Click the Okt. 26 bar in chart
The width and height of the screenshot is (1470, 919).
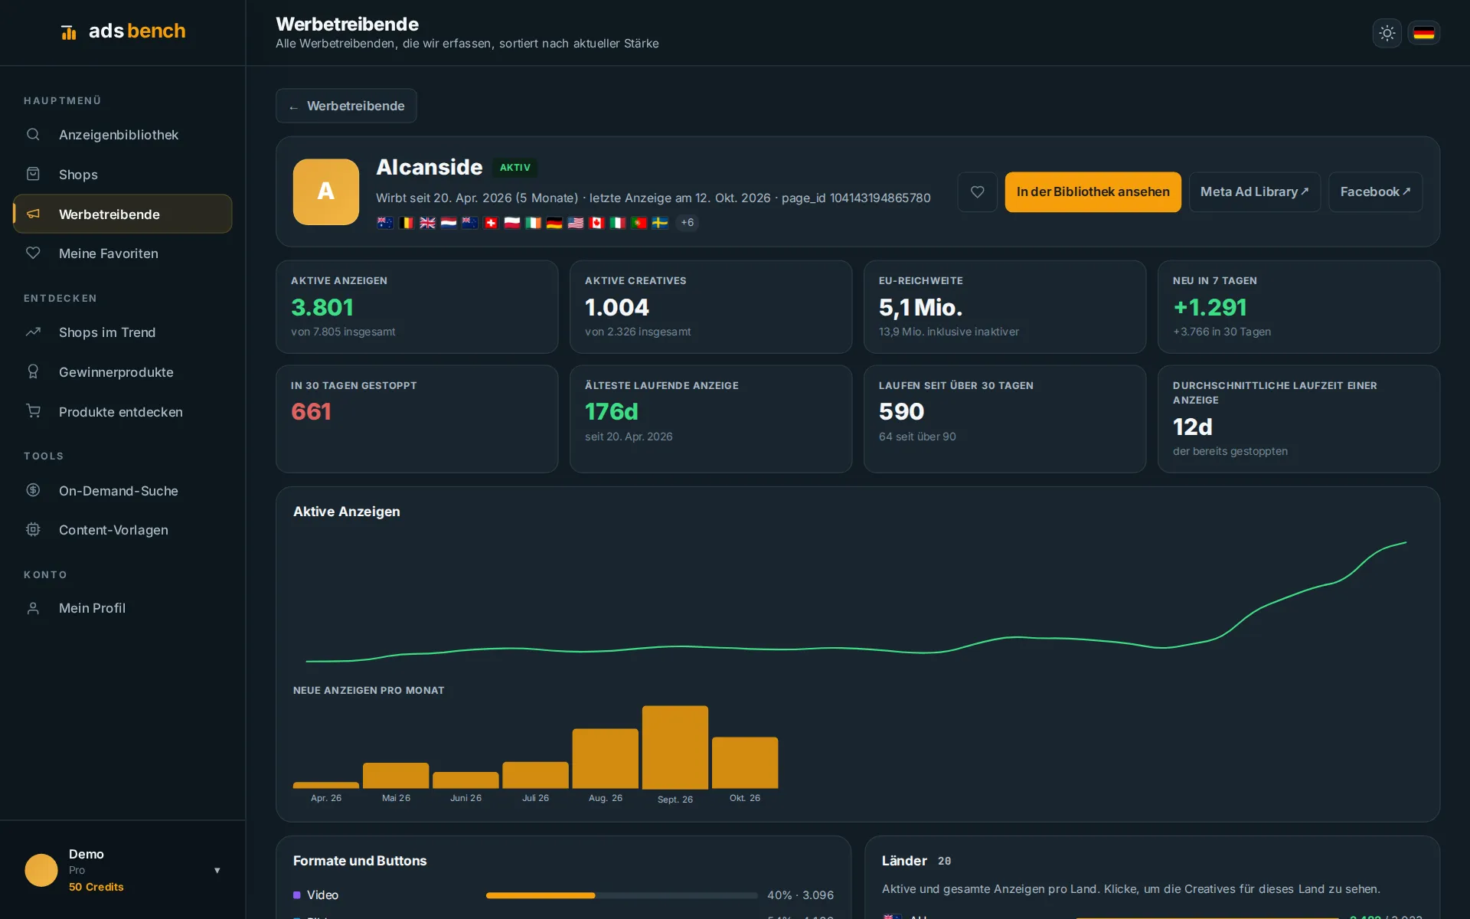click(x=745, y=763)
